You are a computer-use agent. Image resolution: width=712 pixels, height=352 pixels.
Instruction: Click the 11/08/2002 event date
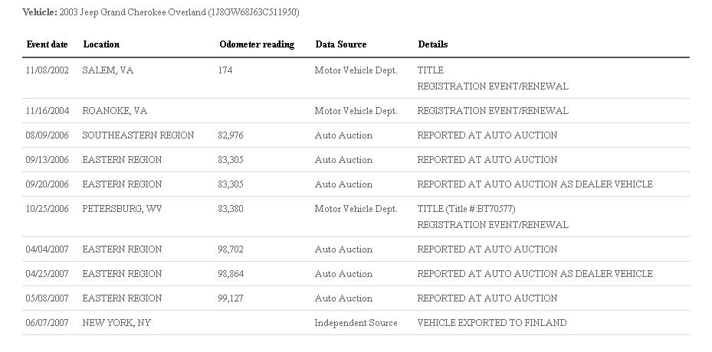pos(48,70)
